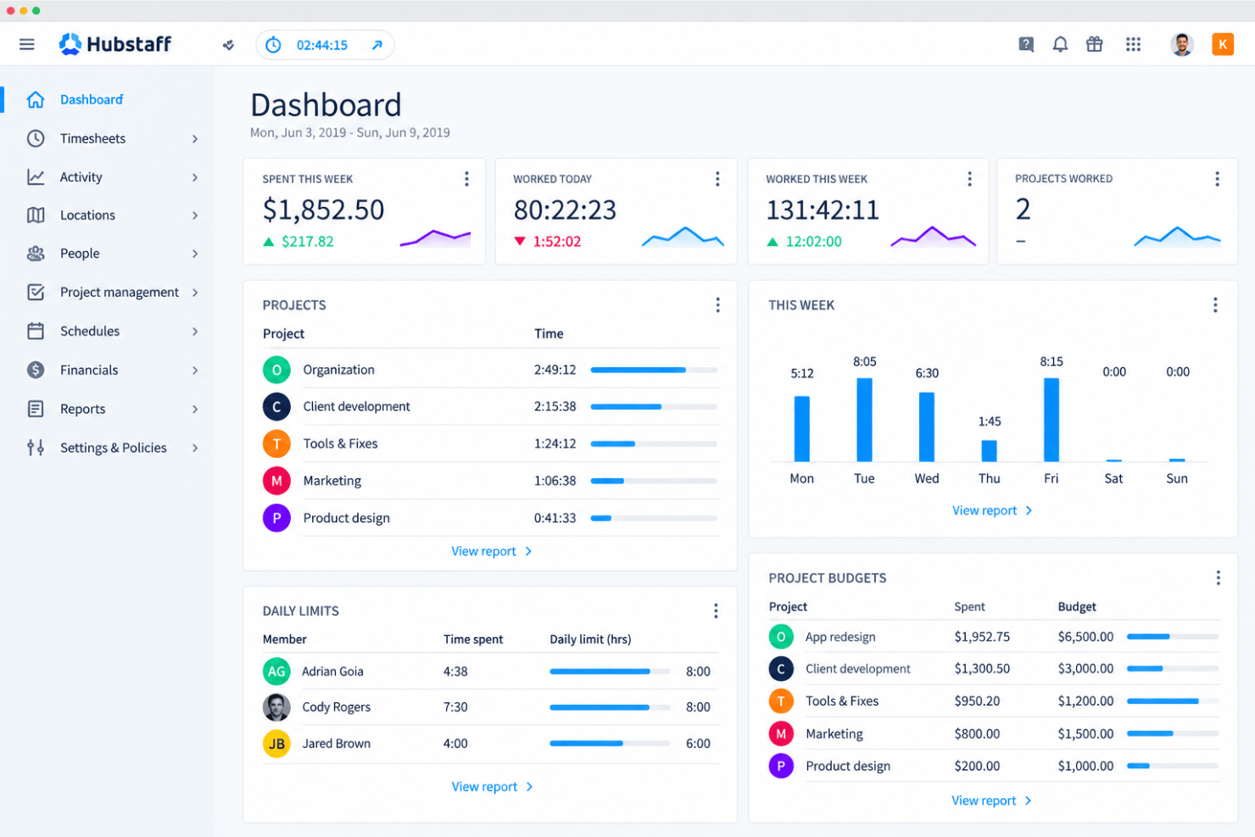The width and height of the screenshot is (1255, 837).
Task: Open Project Budgets panel kebab menu
Action: (x=1218, y=578)
